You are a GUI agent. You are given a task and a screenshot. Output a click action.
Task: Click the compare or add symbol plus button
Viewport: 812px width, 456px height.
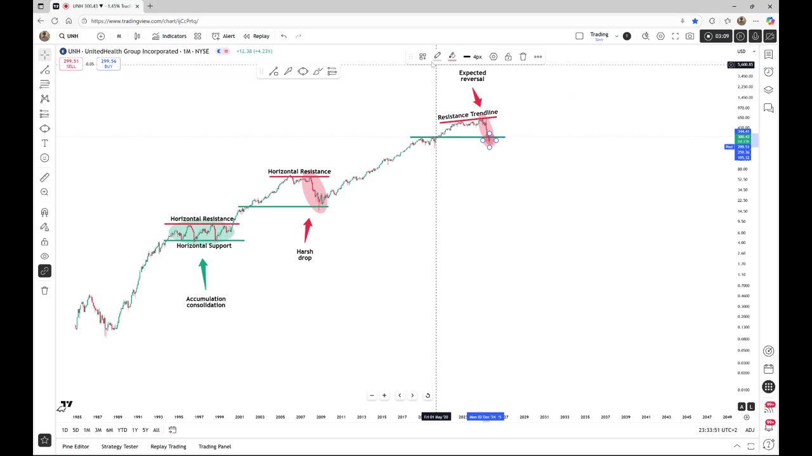(100, 36)
